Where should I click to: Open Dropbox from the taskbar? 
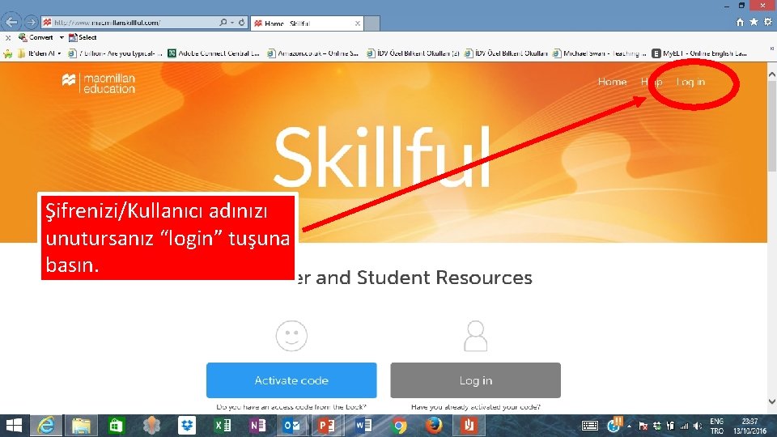(x=187, y=426)
